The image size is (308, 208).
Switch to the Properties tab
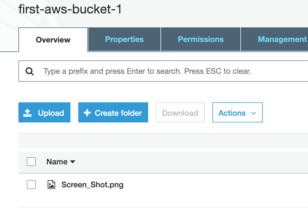coord(124,39)
